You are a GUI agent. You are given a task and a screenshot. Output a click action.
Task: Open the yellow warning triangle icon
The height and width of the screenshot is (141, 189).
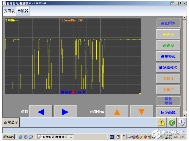click(161, 122)
